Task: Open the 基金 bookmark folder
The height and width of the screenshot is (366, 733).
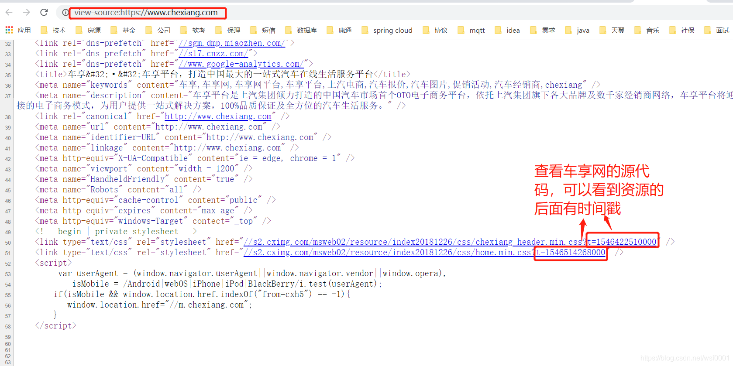Action: pyautogui.click(x=123, y=30)
